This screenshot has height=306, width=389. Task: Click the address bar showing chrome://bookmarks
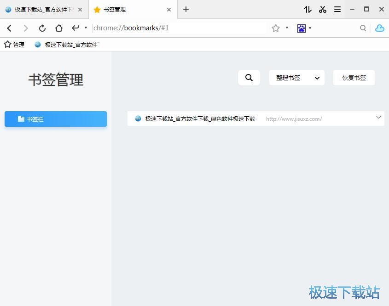[180, 28]
